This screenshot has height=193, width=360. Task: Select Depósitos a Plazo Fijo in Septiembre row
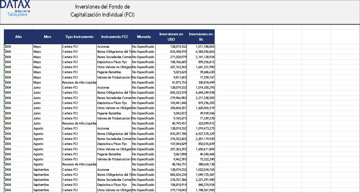[114, 185]
